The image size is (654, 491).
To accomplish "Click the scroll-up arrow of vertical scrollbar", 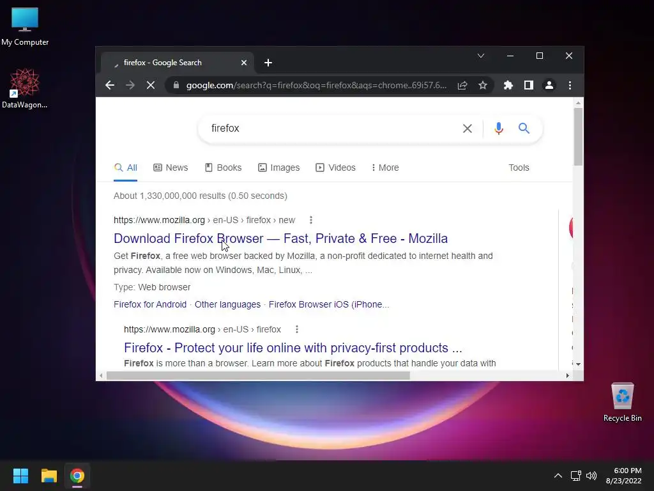I will (x=578, y=103).
